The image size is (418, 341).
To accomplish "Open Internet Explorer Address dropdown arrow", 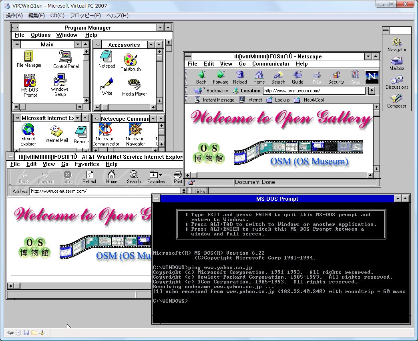I will coord(184,191).
